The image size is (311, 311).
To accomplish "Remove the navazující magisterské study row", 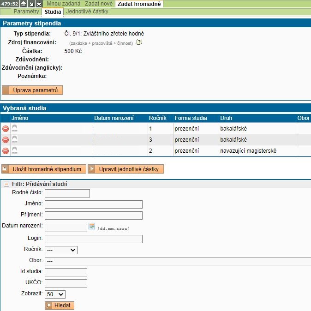I will [6, 151].
